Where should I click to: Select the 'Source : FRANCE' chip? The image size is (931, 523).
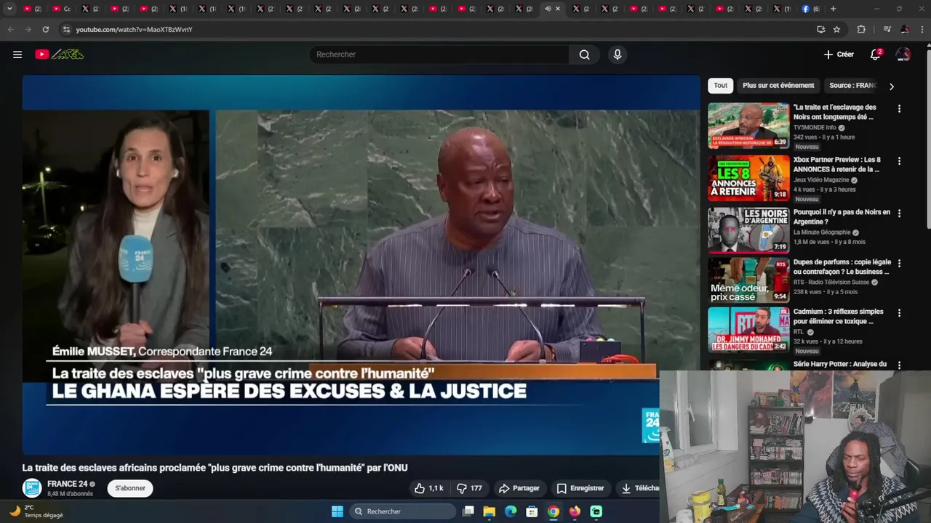(852, 86)
